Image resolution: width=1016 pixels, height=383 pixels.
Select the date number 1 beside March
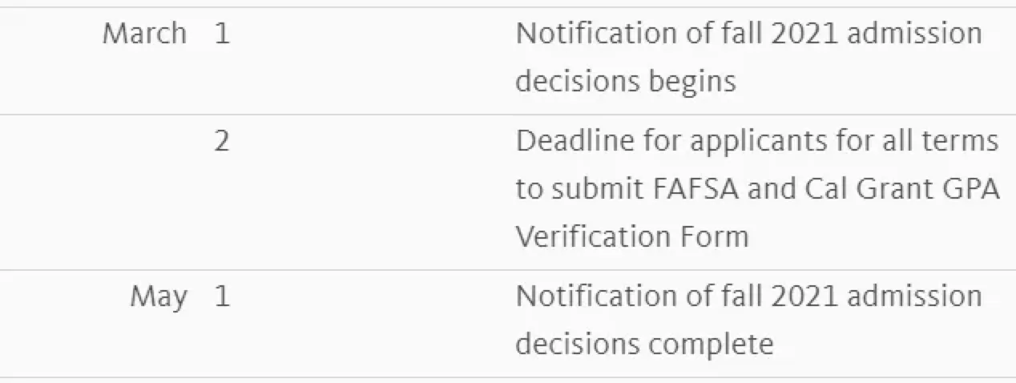(x=222, y=34)
